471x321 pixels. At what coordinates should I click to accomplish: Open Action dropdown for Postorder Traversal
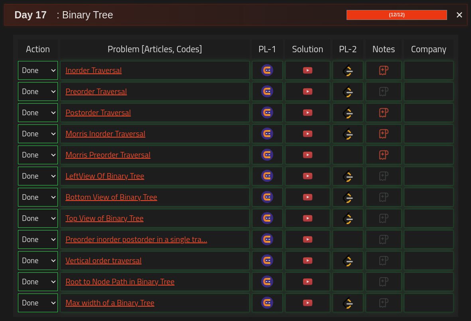38,112
